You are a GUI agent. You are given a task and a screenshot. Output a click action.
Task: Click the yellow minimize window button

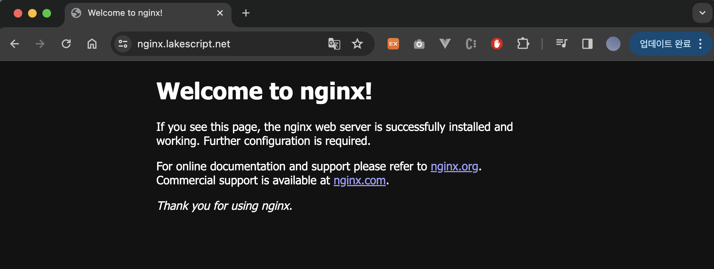pyautogui.click(x=32, y=13)
